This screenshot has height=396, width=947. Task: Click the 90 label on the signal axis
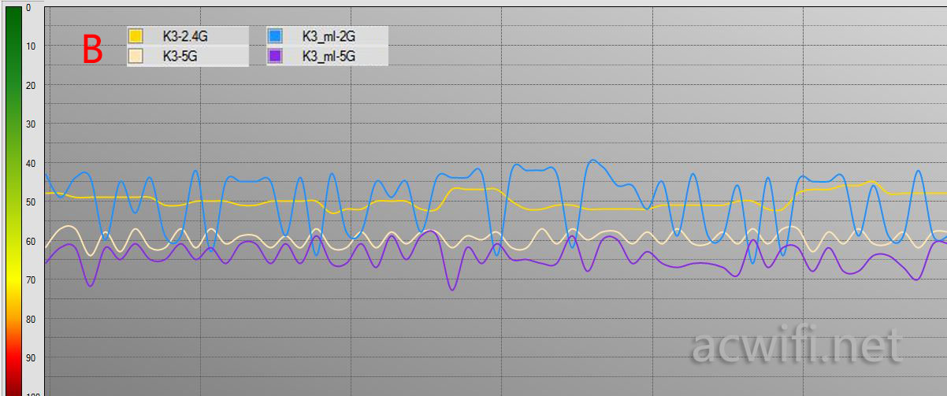(32, 358)
